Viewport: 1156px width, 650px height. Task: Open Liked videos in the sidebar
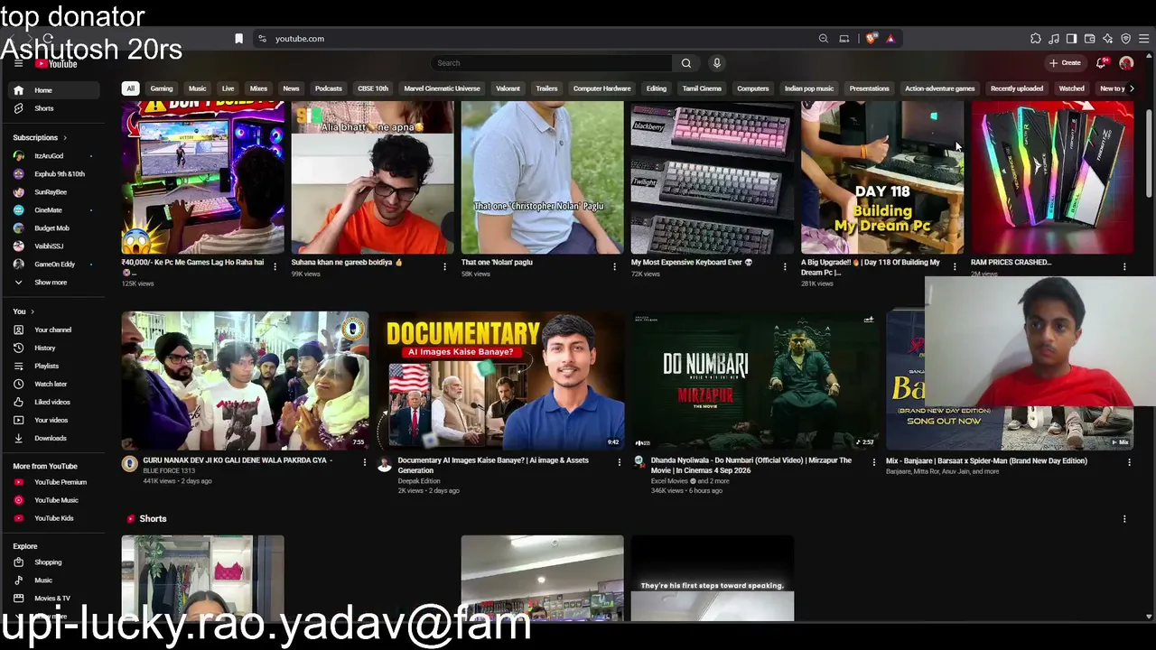pos(54,402)
